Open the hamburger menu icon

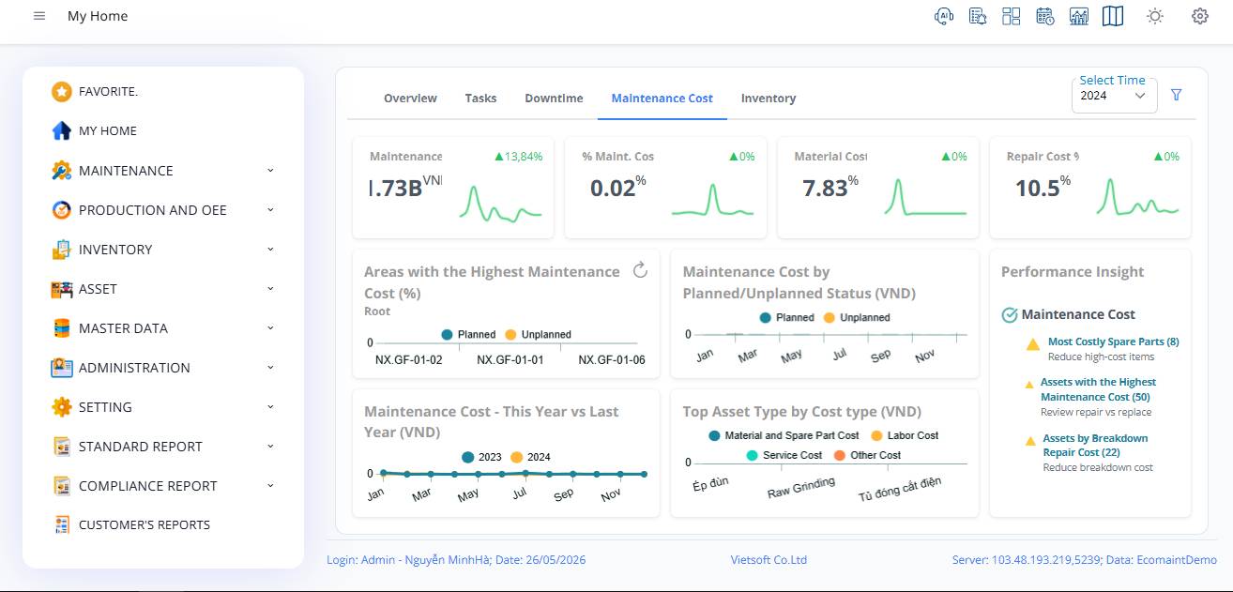[39, 16]
